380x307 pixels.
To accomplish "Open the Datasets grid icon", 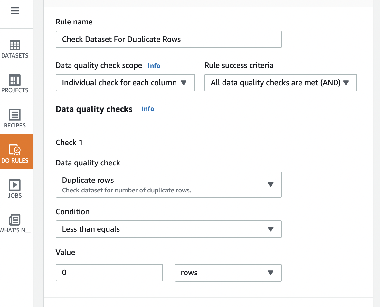I will click(15, 45).
